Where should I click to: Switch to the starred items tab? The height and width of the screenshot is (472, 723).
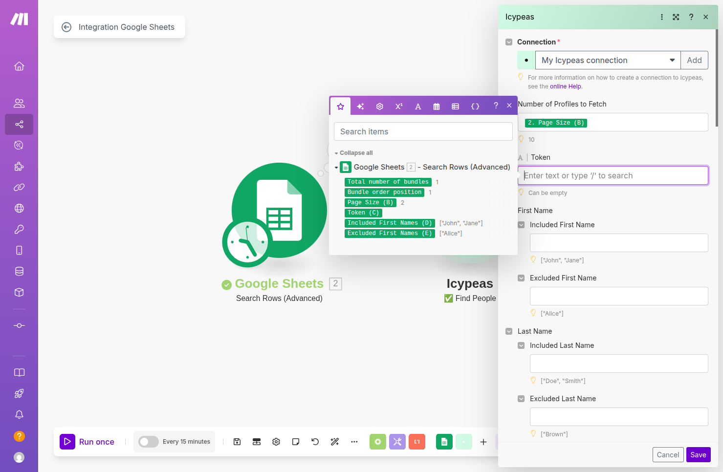(341, 106)
